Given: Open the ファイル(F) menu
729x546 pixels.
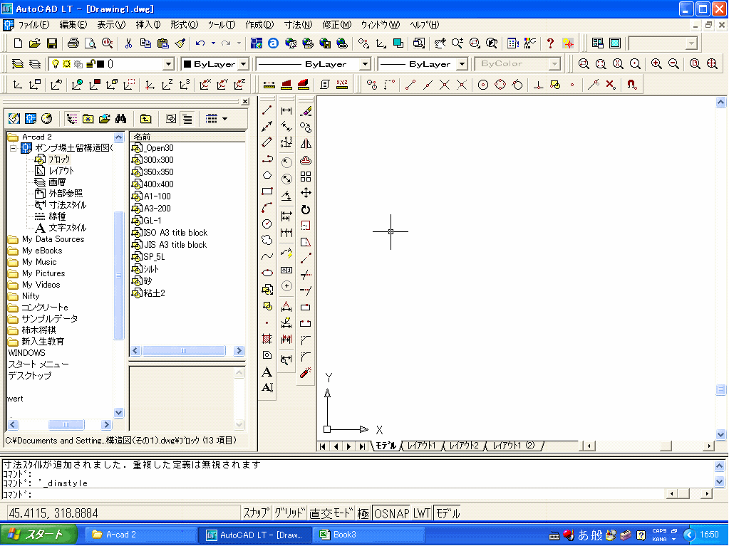Looking at the screenshot, I should (x=33, y=25).
